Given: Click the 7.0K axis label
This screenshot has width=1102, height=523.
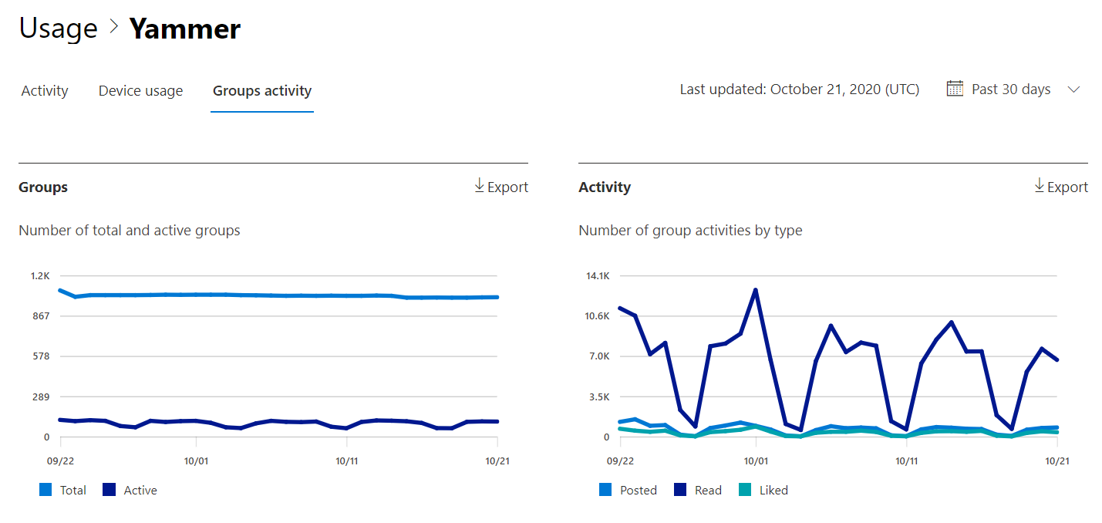Looking at the screenshot, I should [598, 356].
